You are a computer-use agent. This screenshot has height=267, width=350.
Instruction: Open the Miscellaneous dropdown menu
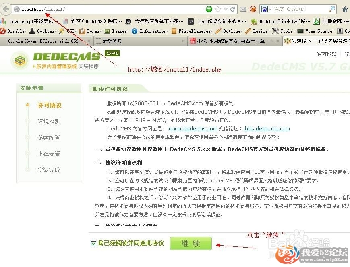192,31
